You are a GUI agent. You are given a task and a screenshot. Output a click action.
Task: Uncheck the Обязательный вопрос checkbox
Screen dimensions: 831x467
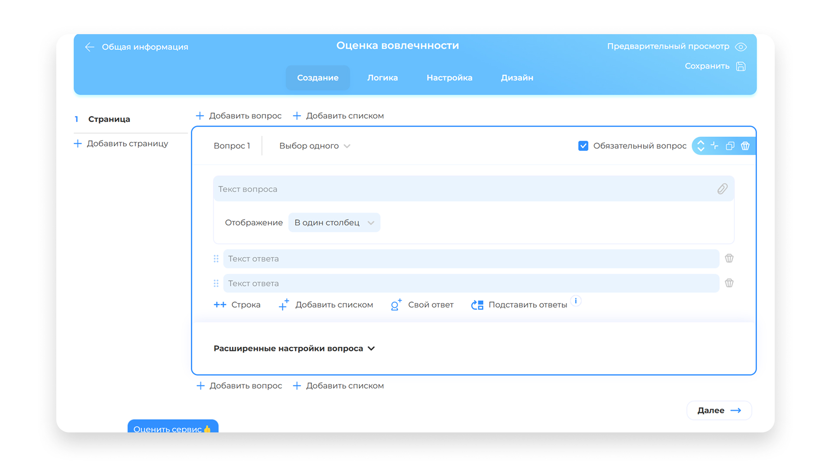click(583, 146)
